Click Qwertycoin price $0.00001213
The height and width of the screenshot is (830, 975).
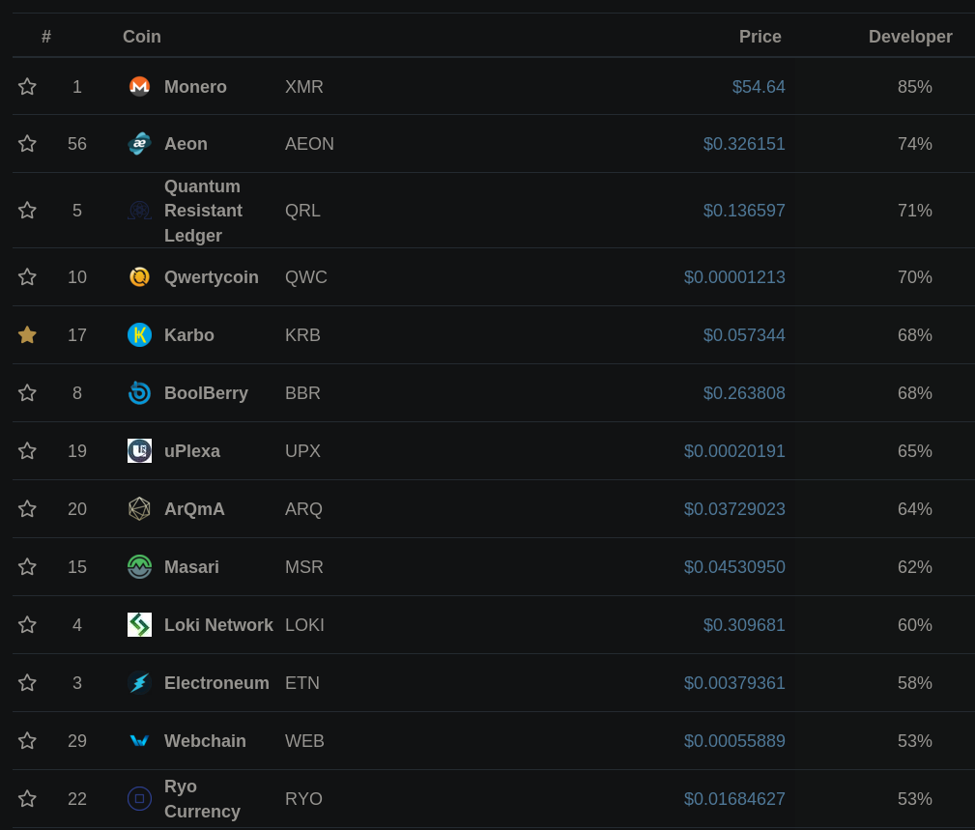tap(734, 276)
